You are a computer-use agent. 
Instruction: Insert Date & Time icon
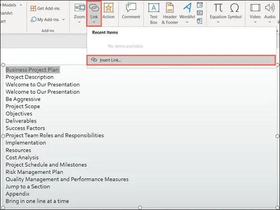click(200, 5)
